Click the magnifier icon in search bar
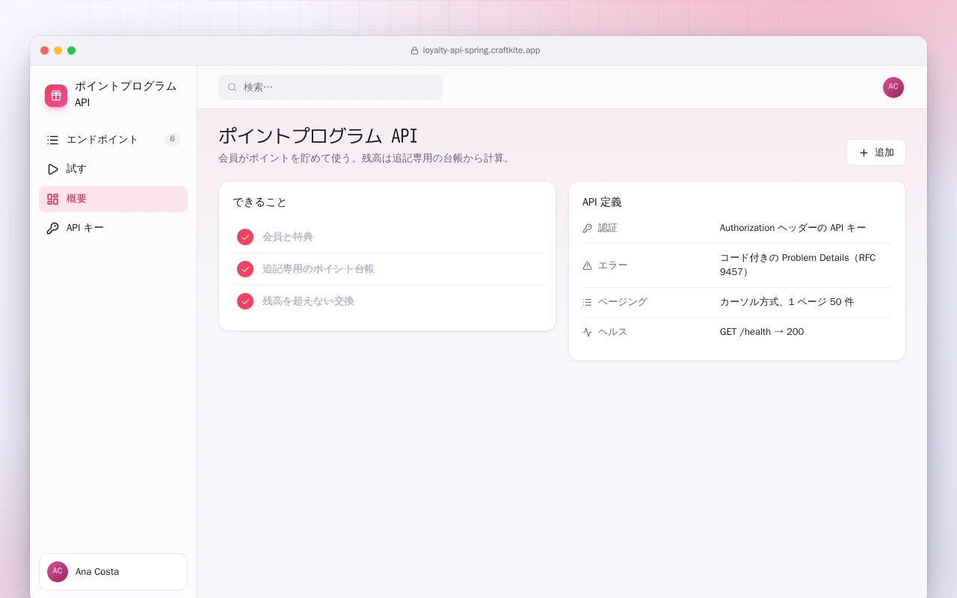 tap(233, 87)
